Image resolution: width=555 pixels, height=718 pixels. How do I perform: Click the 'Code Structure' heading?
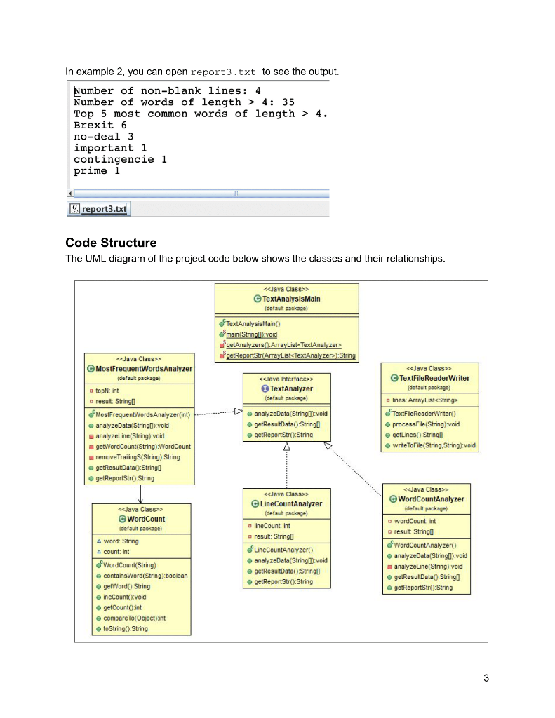click(111, 243)
